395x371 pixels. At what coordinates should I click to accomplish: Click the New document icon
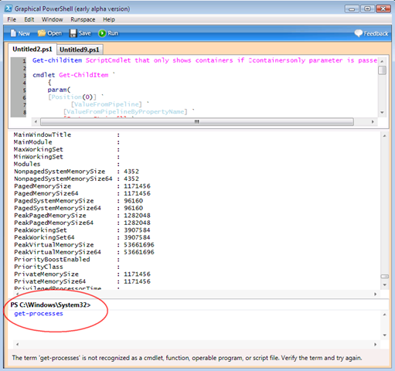tap(13, 33)
